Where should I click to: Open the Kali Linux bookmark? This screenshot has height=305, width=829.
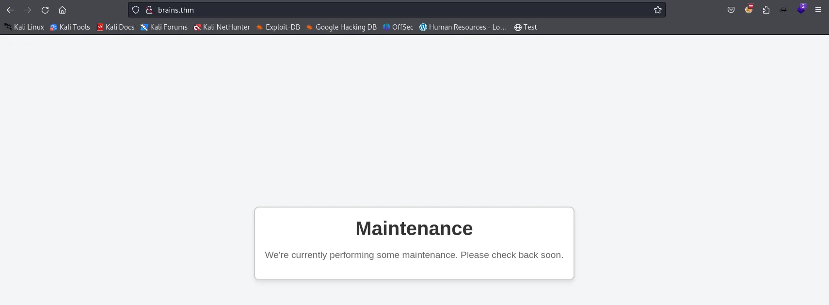point(24,27)
